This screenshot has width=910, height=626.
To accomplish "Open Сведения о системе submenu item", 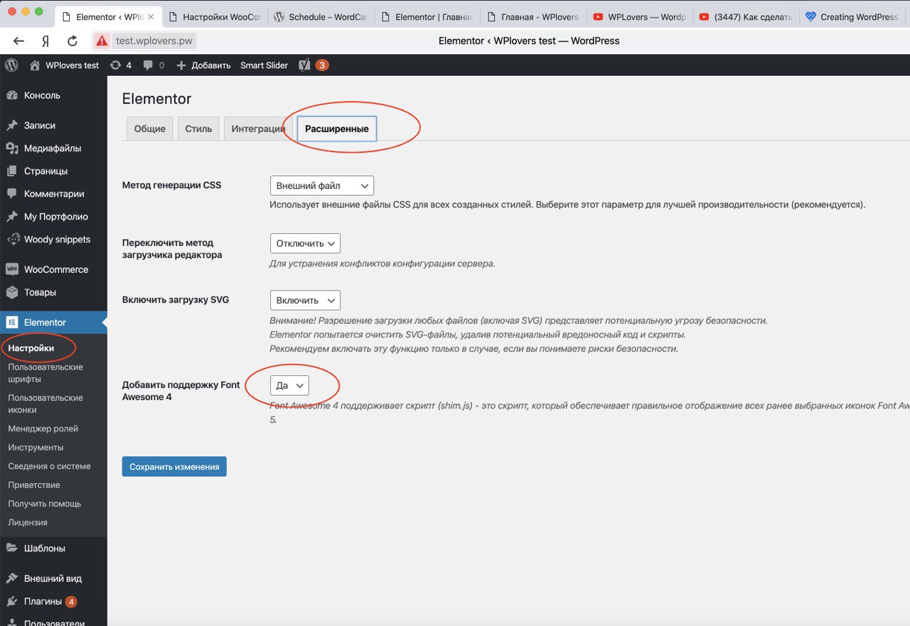I will click(49, 466).
